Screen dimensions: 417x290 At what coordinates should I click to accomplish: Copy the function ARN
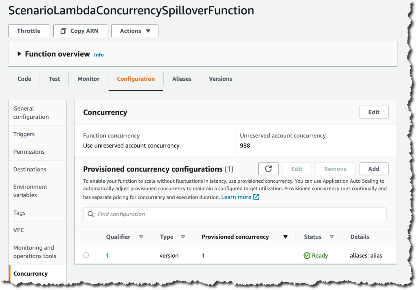pyautogui.click(x=80, y=31)
